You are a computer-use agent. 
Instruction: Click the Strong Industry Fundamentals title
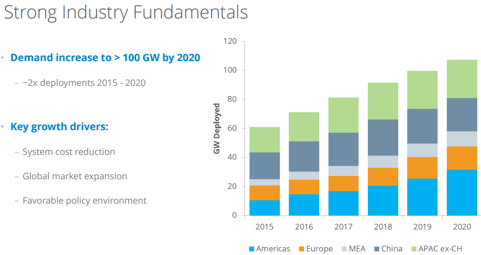[126, 12]
